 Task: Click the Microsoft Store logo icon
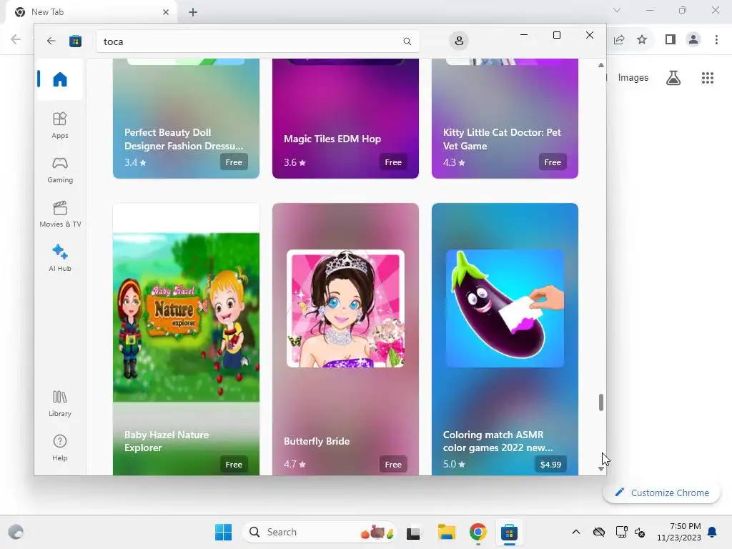(75, 41)
